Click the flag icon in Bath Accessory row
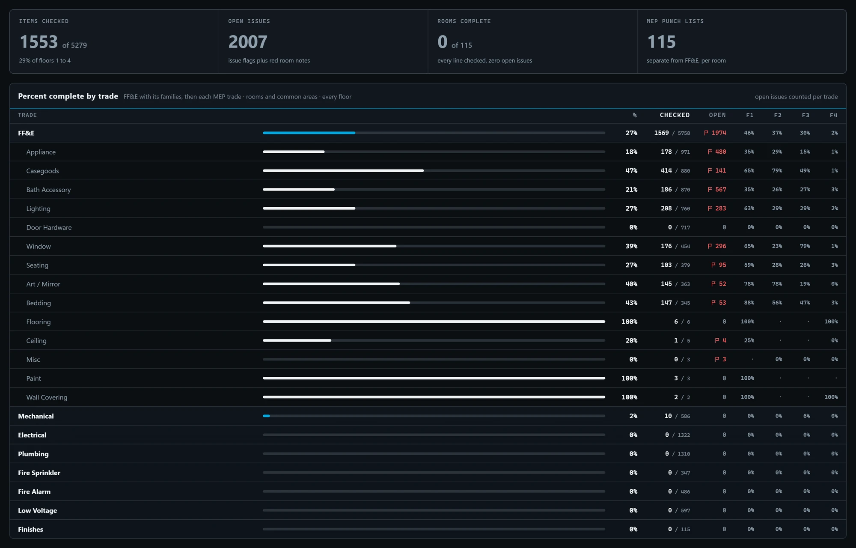This screenshot has height=548, width=856. click(710, 190)
